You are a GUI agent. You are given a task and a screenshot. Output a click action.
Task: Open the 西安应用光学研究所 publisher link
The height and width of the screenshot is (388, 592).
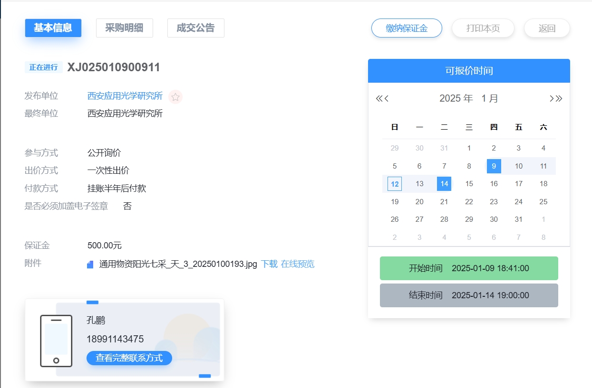(124, 96)
